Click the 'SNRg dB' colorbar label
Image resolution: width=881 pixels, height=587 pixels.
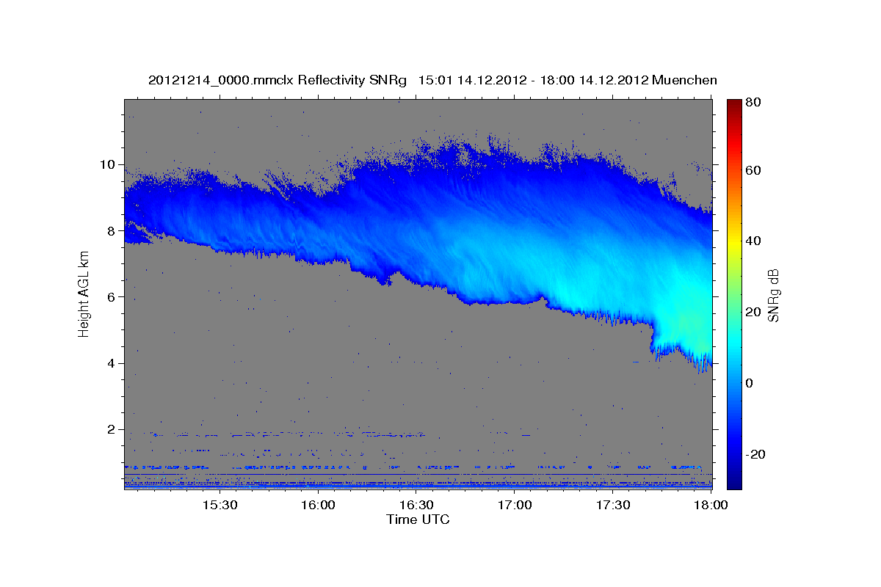coord(772,294)
